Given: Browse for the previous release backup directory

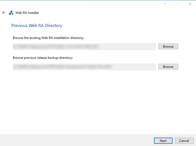Looking at the screenshot, I should (x=168, y=67).
